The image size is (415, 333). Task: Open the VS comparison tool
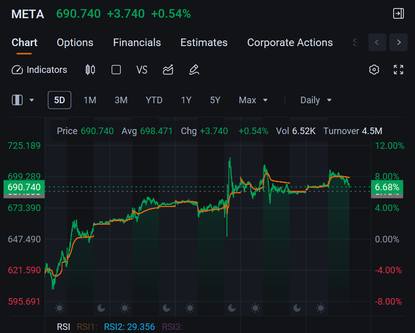[142, 70]
